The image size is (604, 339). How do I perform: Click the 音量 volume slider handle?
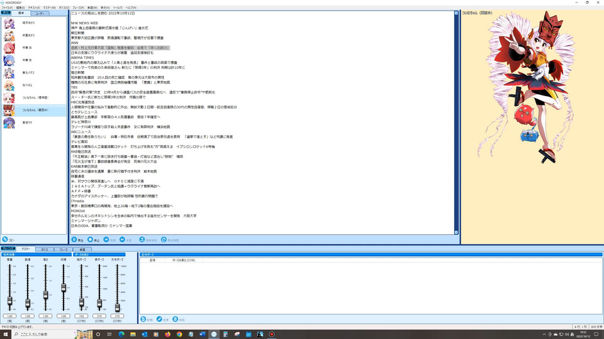9,301
